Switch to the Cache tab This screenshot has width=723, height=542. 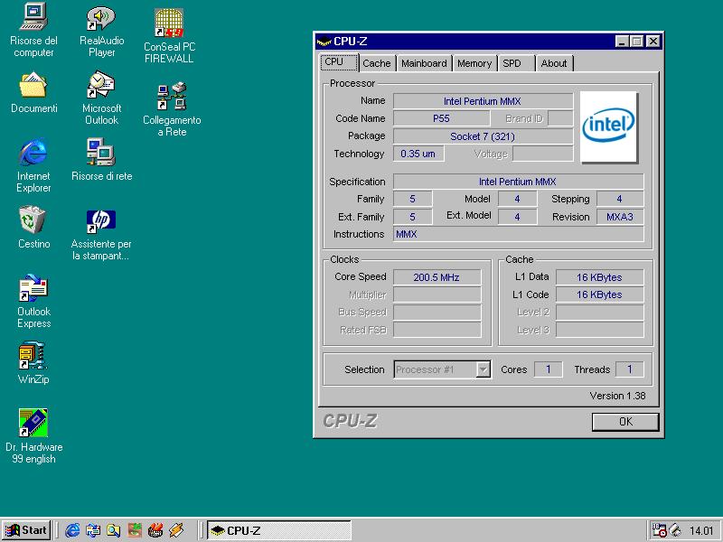[376, 63]
